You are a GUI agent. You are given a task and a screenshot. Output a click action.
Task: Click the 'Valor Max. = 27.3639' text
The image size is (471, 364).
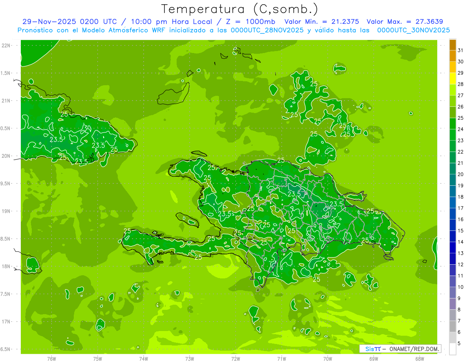(405, 22)
